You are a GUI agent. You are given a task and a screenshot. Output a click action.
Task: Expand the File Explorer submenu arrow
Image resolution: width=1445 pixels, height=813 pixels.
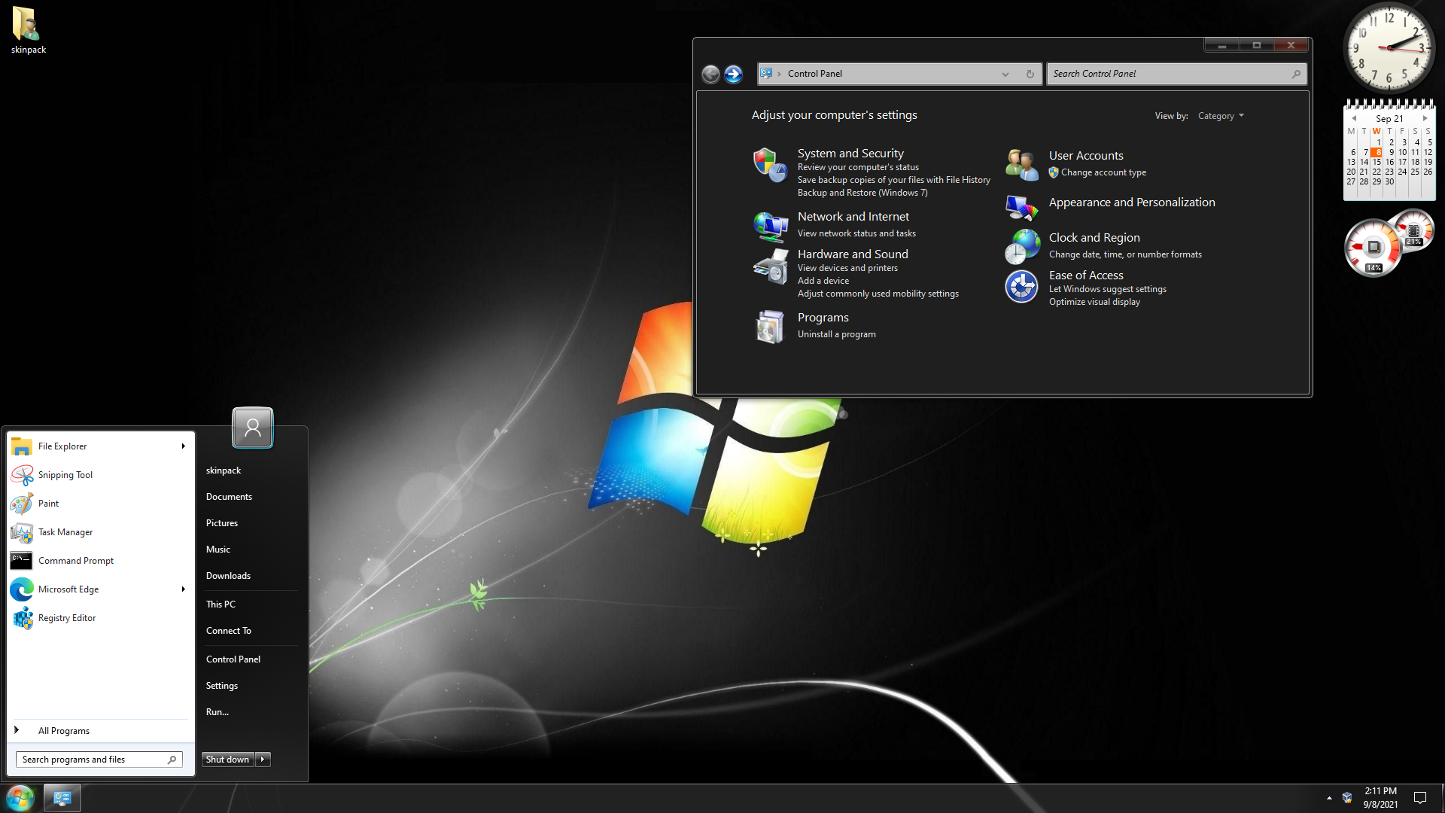(x=183, y=446)
